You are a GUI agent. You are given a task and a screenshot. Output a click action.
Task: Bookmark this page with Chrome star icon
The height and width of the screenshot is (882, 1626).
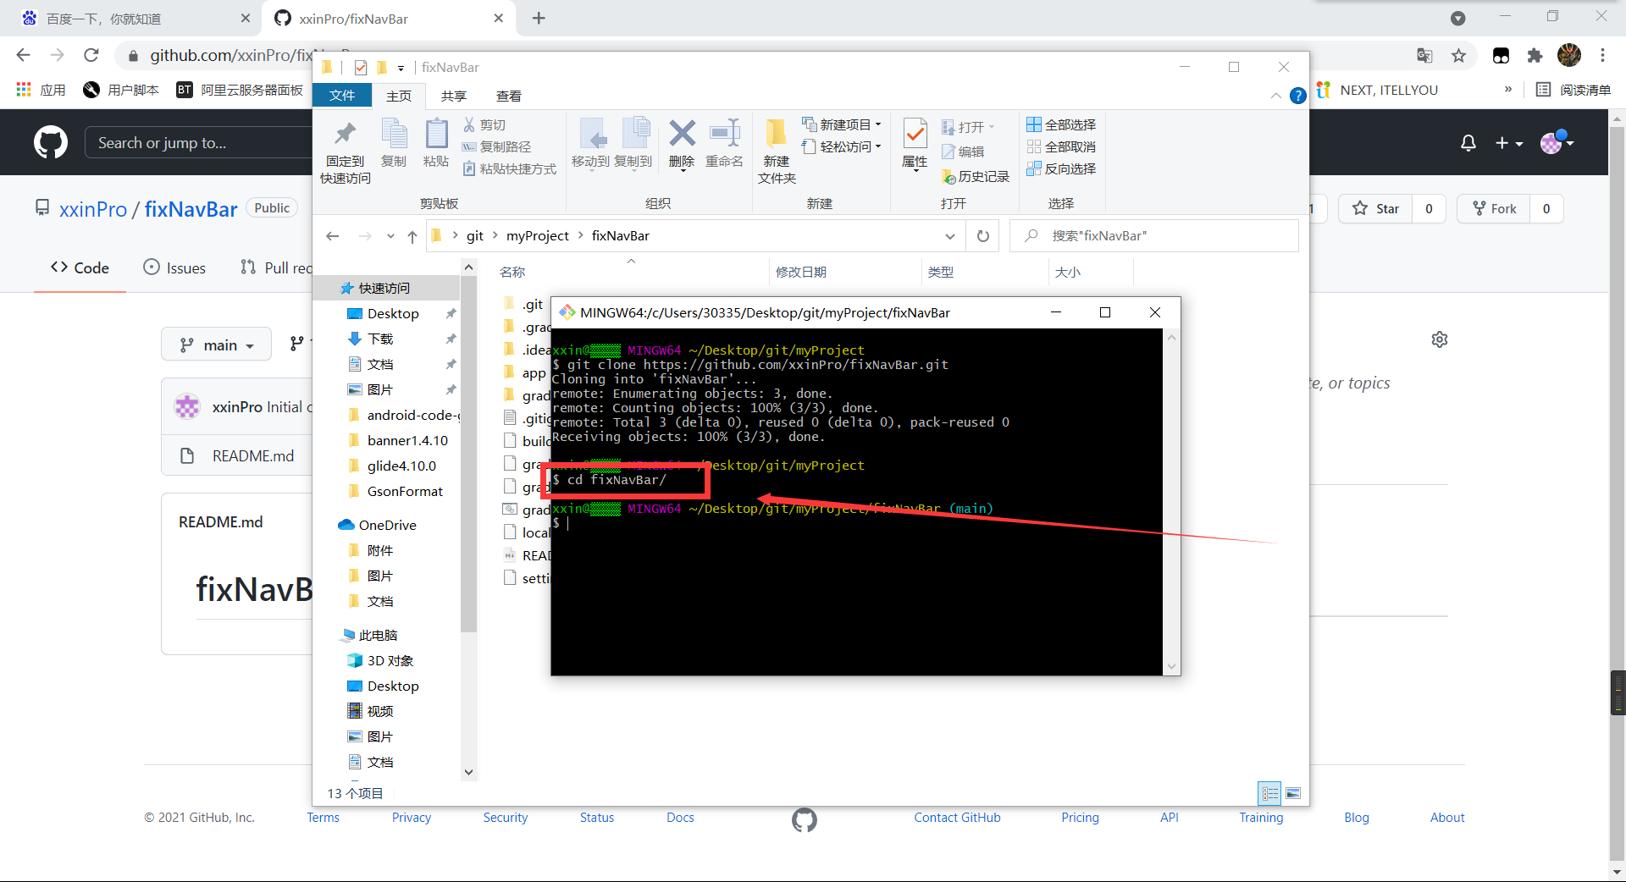[x=1458, y=56]
